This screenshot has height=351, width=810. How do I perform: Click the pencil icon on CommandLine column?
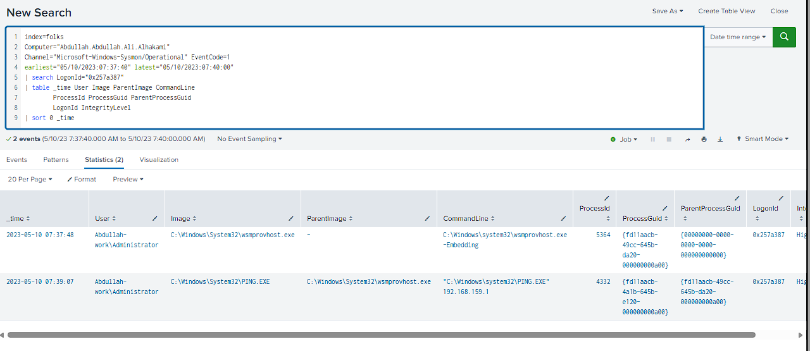pos(563,218)
